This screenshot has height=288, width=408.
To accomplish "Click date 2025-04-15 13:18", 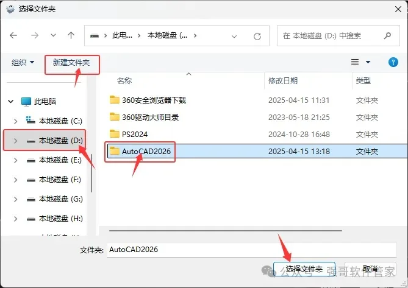I will pyautogui.click(x=299, y=151).
